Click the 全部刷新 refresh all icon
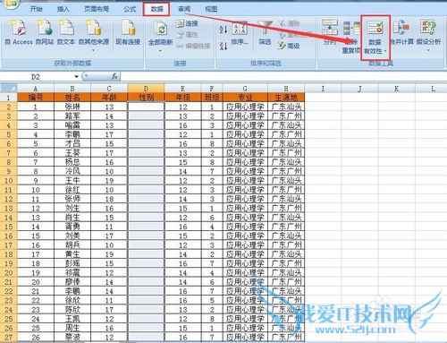 tap(161, 29)
